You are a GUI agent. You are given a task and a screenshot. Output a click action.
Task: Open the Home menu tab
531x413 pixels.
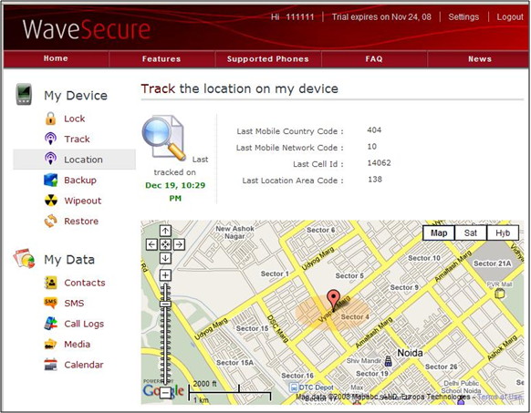[x=56, y=58]
